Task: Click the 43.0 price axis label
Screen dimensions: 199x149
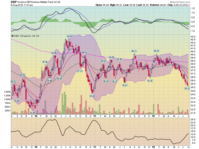Action: (x=193, y=37)
